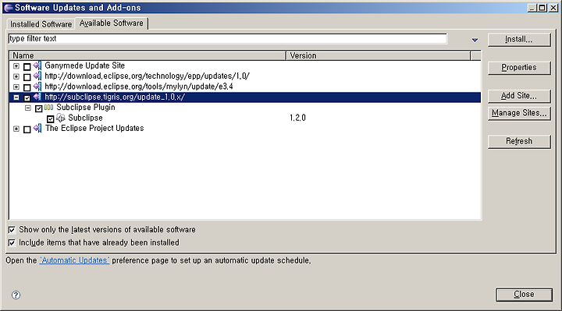Expand the epp/updates/1.0 site node
Image resolution: width=562 pixels, height=311 pixels.
pyautogui.click(x=16, y=76)
